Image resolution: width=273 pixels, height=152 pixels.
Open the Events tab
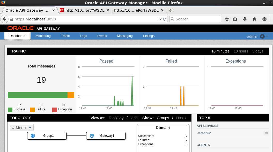pos(102,36)
